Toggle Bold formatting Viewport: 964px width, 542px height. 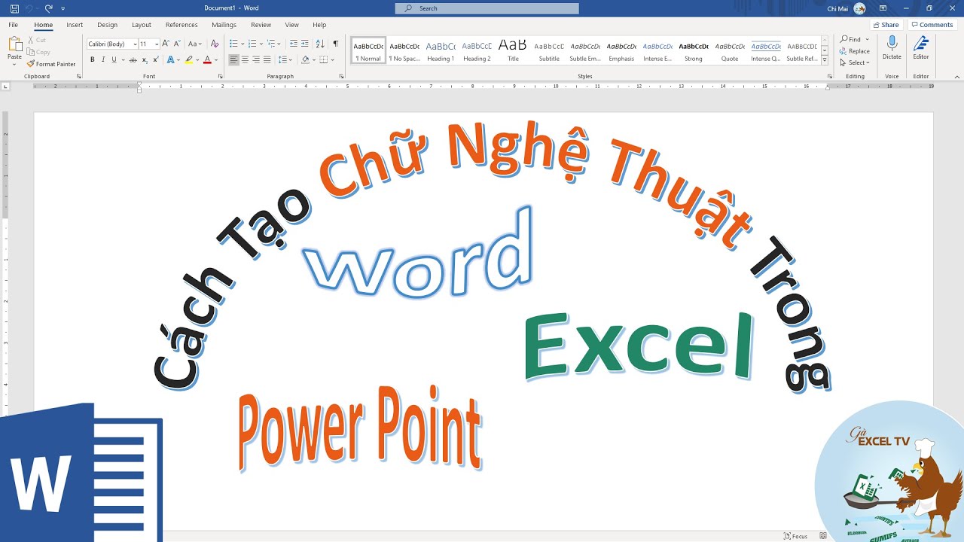(x=93, y=59)
